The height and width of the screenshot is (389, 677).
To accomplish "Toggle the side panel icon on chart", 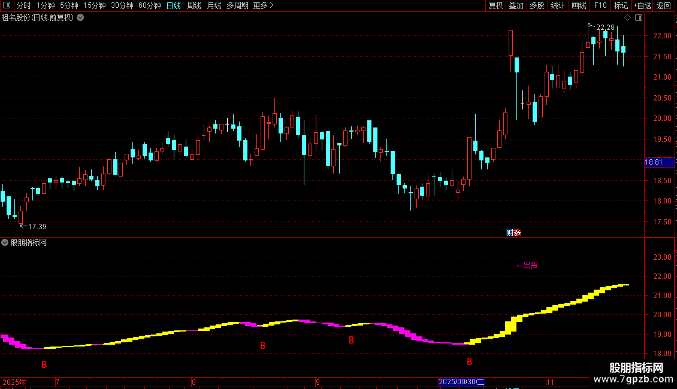I will pos(639,18).
